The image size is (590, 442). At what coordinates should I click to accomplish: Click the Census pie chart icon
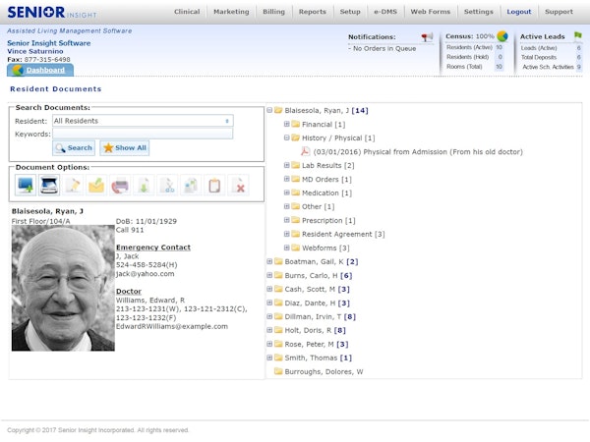coord(502,36)
